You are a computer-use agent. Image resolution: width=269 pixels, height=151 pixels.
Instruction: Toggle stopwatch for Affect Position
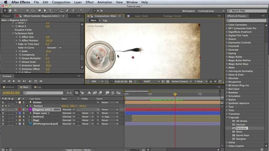(x=20, y=41)
